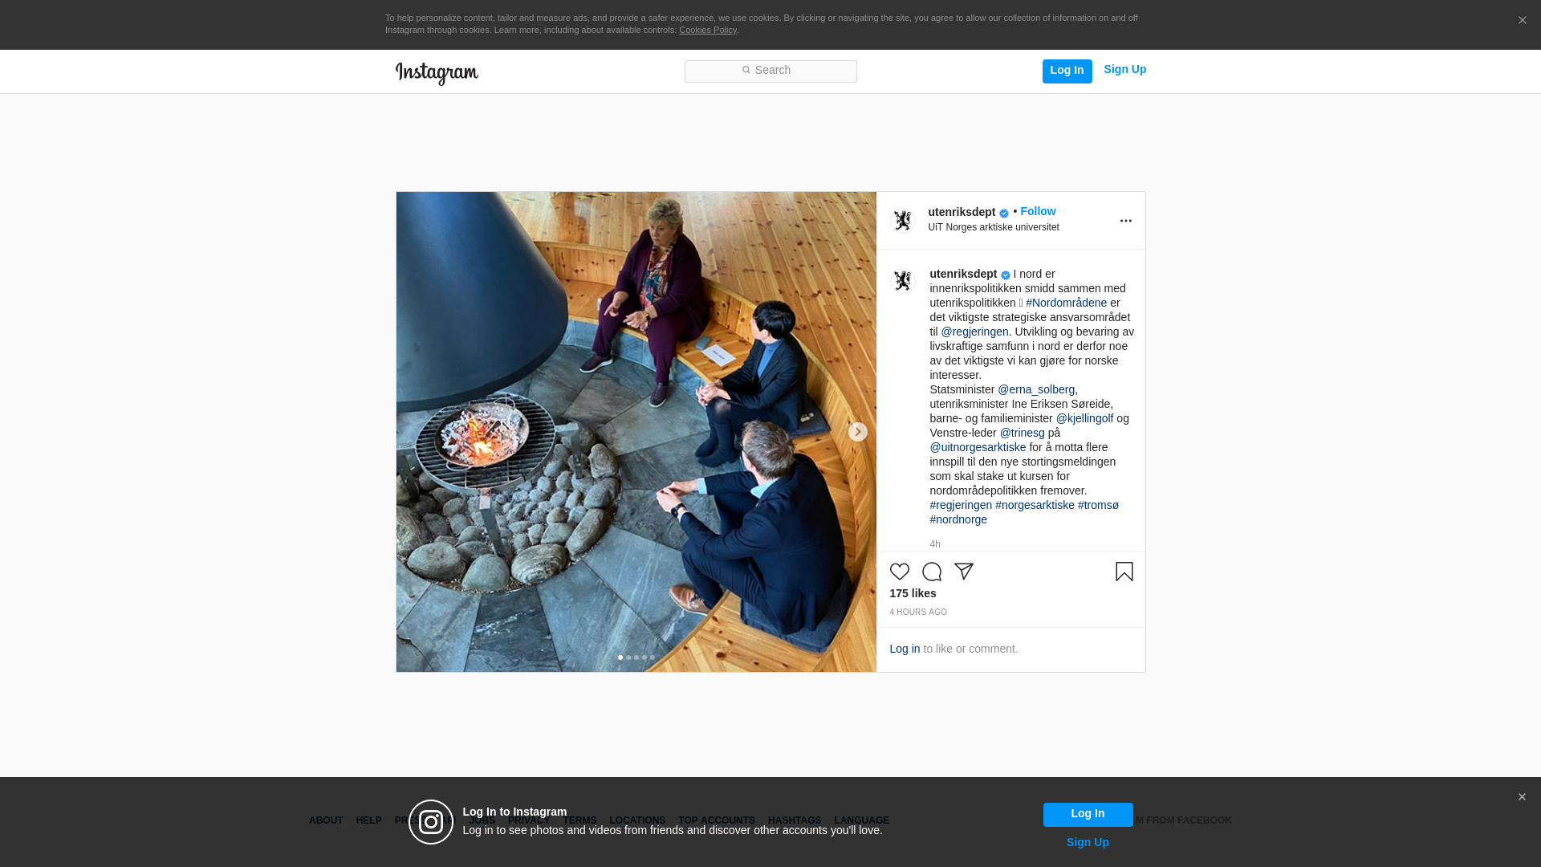The width and height of the screenshot is (1541, 867).
Task: Open UiT Norges arktiske universitet location
Action: tap(993, 227)
